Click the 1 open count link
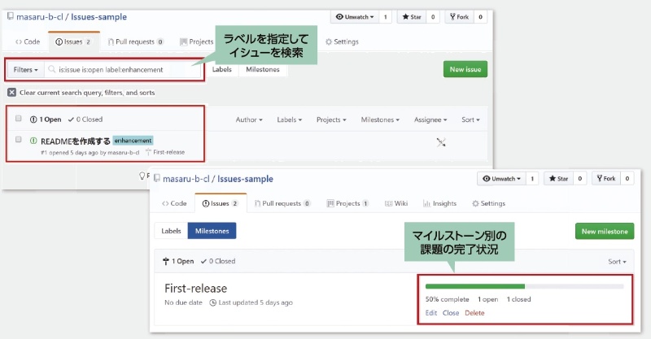This screenshot has height=339, width=651. click(487, 300)
